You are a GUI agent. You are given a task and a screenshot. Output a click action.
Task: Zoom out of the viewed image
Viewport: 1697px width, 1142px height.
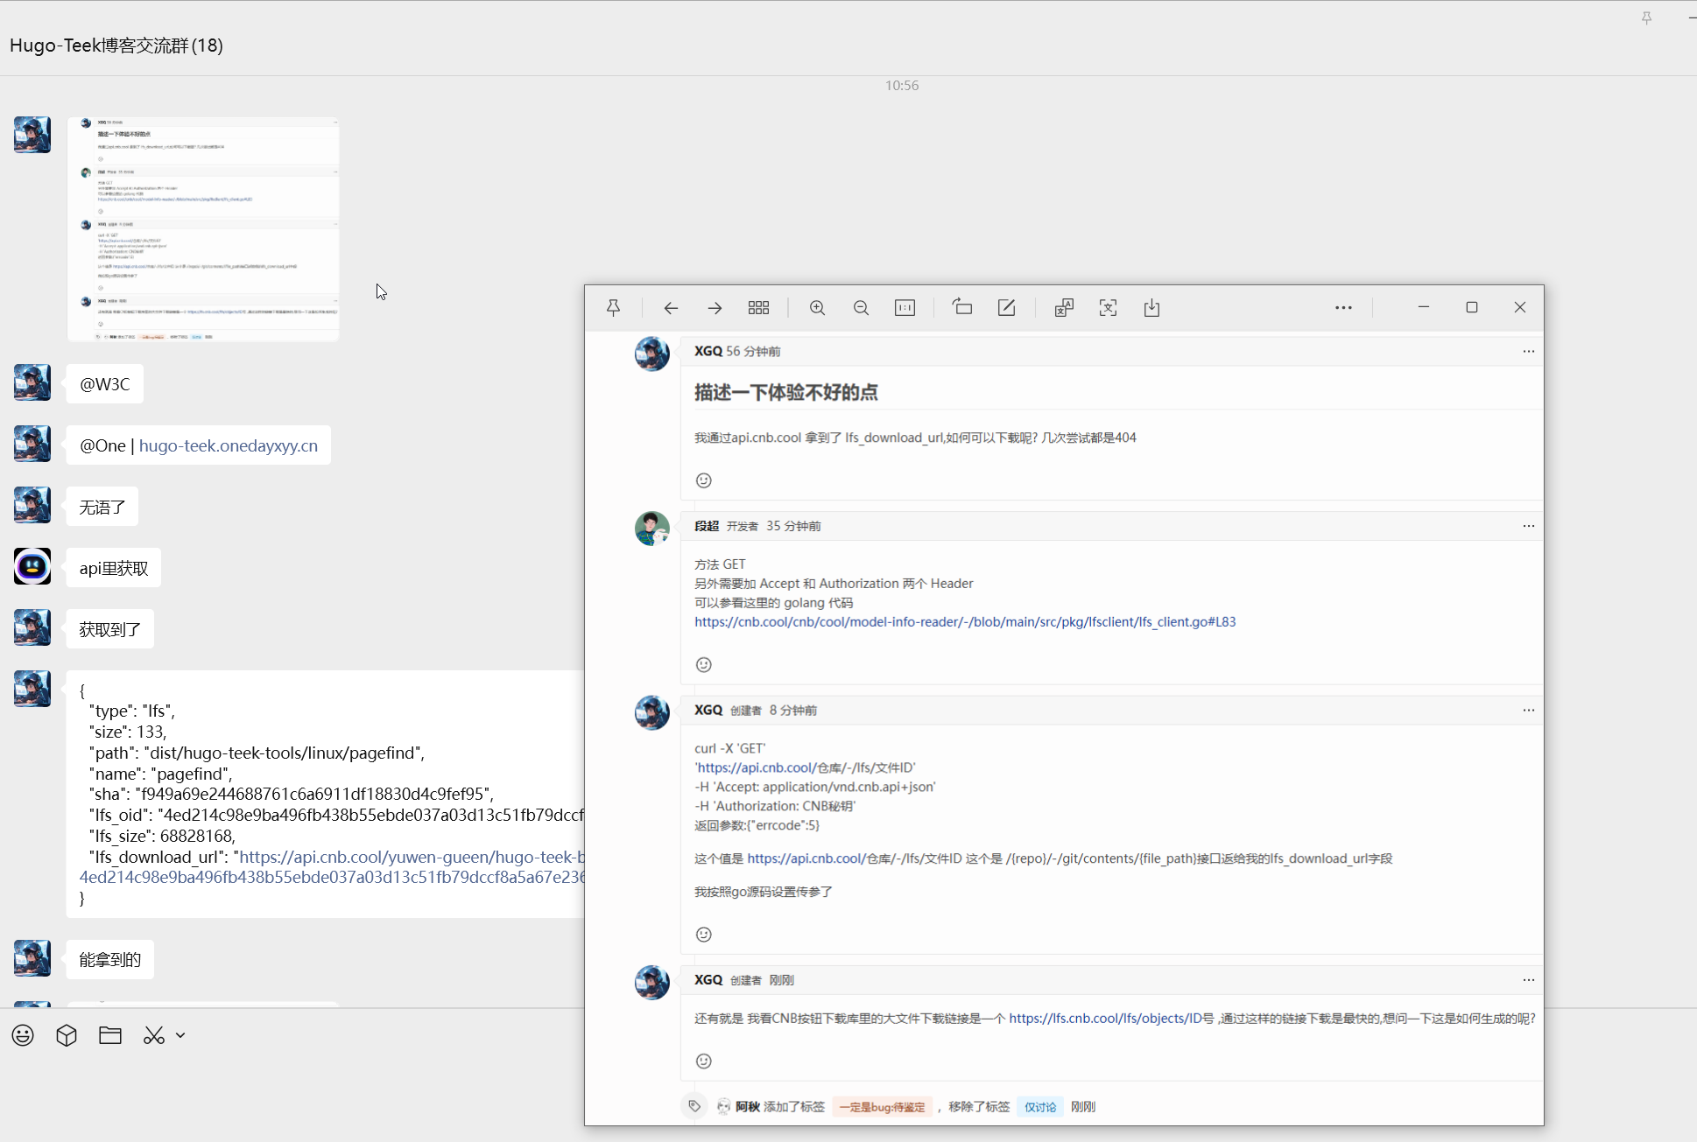[861, 308]
